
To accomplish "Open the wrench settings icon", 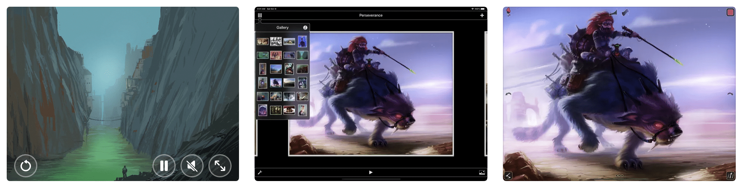I will [x=260, y=172].
